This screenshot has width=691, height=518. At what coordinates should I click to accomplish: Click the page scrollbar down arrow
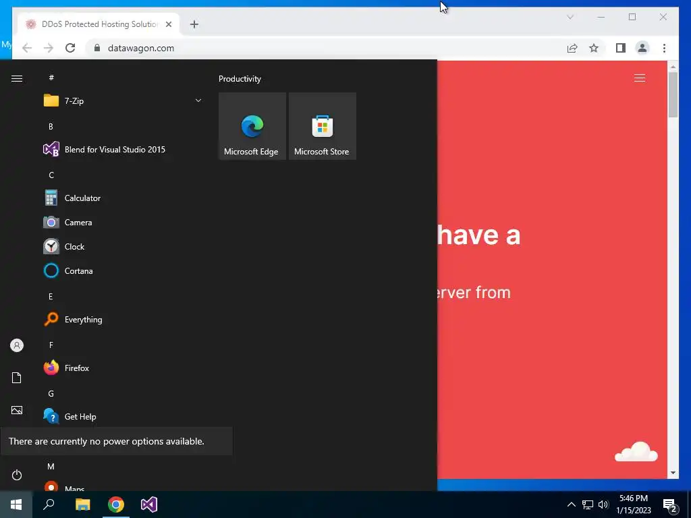pos(673,473)
